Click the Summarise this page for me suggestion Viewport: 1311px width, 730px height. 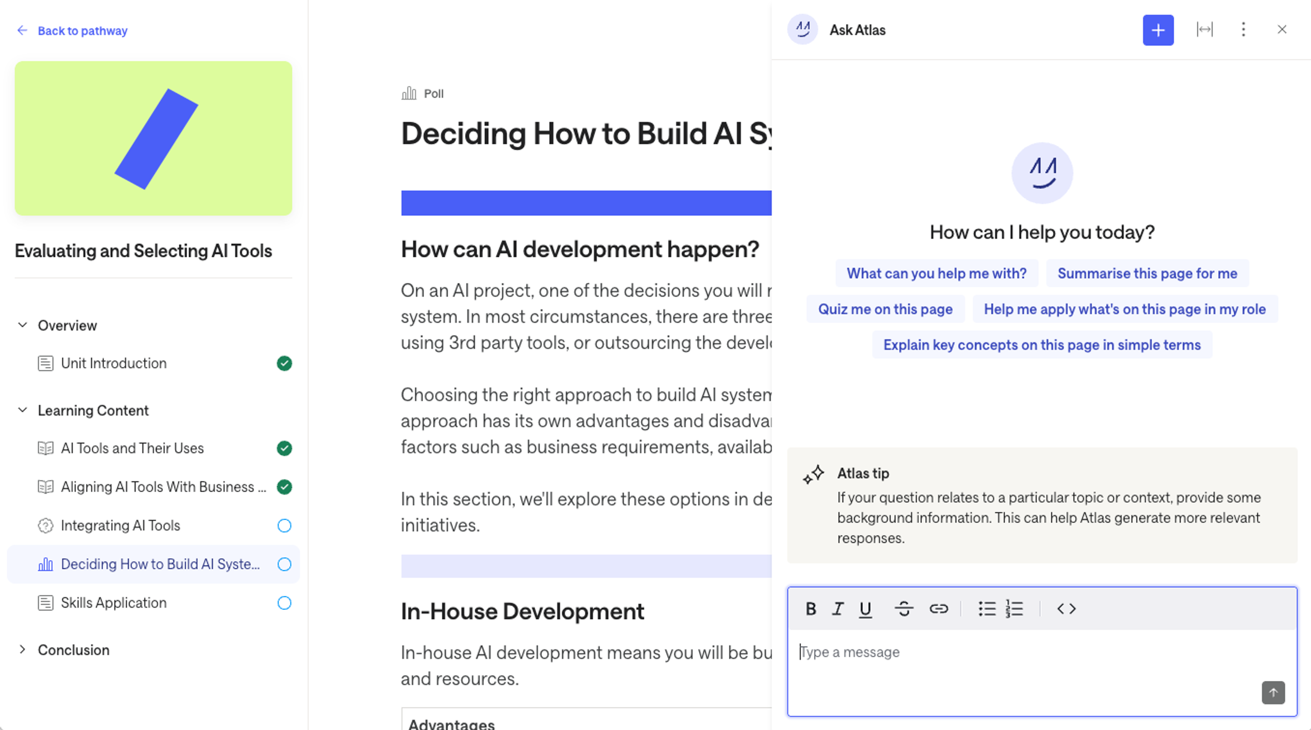click(1147, 273)
